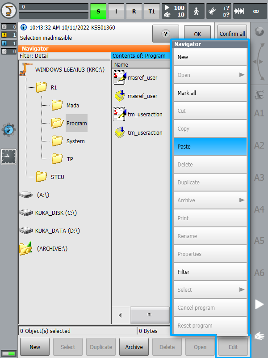Image resolution: width=268 pixels, height=358 pixels.
Task: Click the walking figure jog mode icon
Action: [197, 11]
